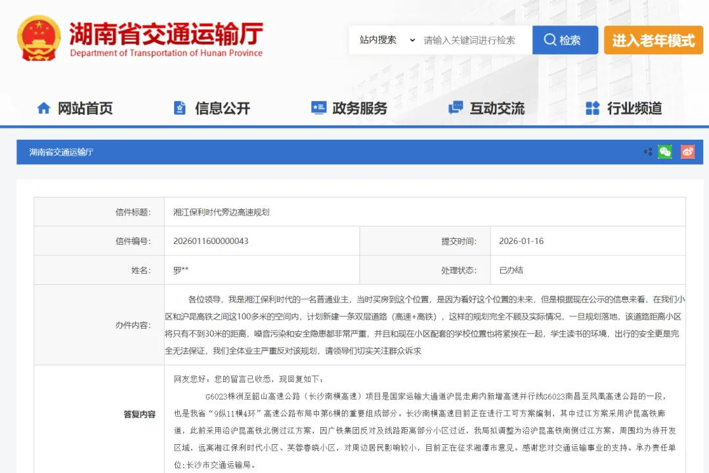Image resolution: width=709 pixels, height=473 pixels.
Task: Click the ID card icon beside 政务服务
Action: [319, 108]
